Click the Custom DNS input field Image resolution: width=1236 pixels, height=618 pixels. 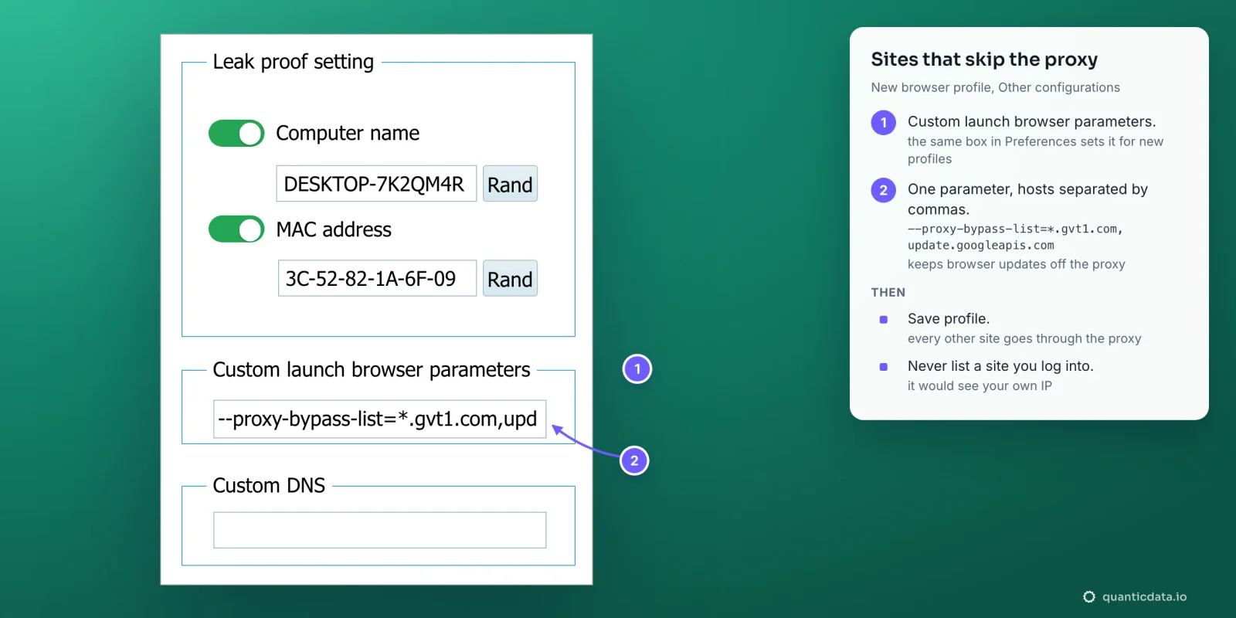(379, 530)
